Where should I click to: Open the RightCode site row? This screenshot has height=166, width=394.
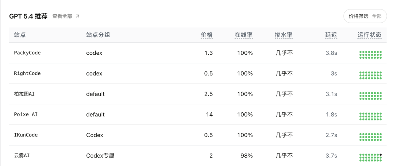[27, 73]
